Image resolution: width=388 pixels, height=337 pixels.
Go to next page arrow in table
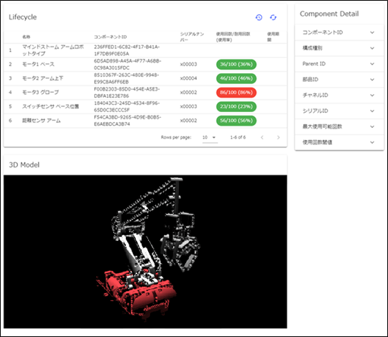tap(278, 137)
